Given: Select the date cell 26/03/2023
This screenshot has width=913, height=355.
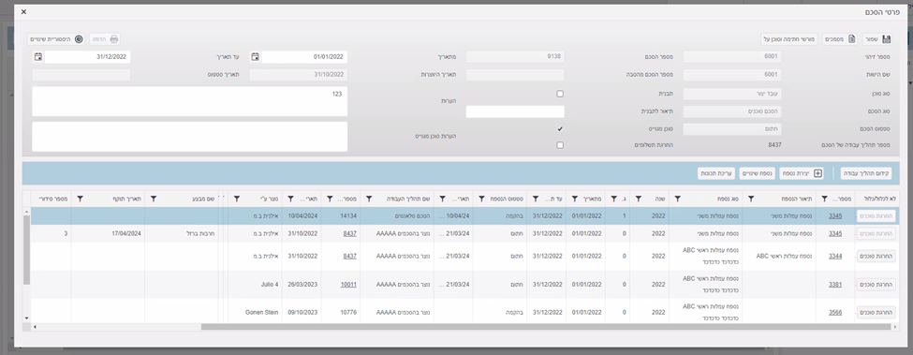Looking at the screenshot, I should tap(302, 285).
